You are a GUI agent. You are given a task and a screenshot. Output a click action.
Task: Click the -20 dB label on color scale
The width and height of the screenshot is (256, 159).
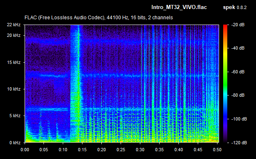tap(238, 25)
